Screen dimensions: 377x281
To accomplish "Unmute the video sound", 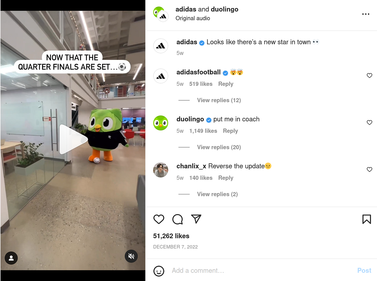I will (x=131, y=256).
